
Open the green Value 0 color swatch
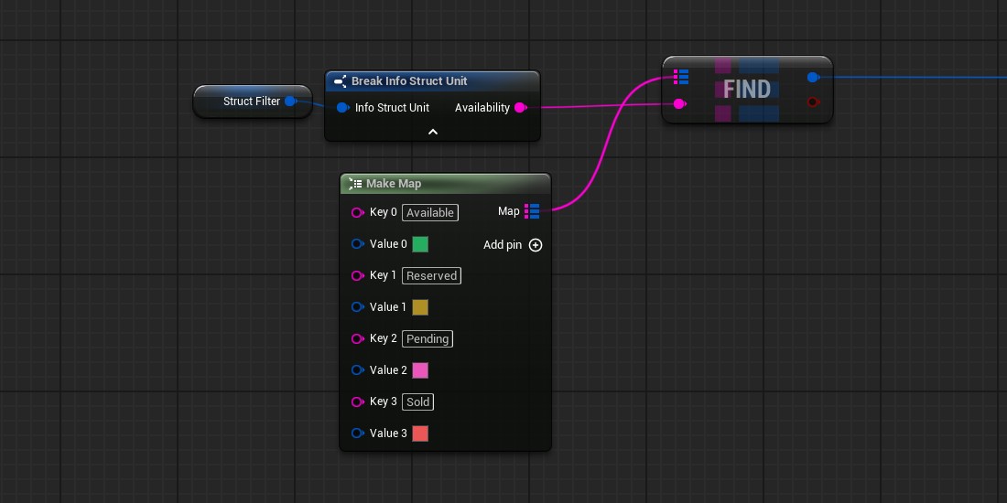(420, 244)
